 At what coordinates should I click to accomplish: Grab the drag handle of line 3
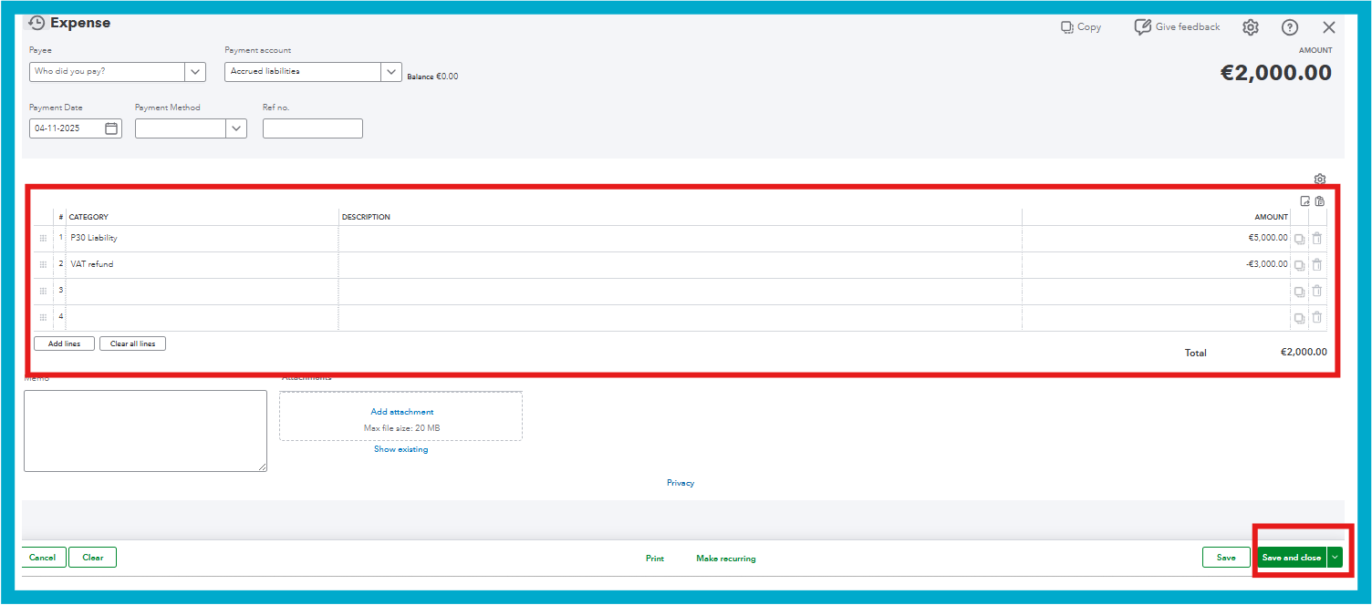(43, 292)
